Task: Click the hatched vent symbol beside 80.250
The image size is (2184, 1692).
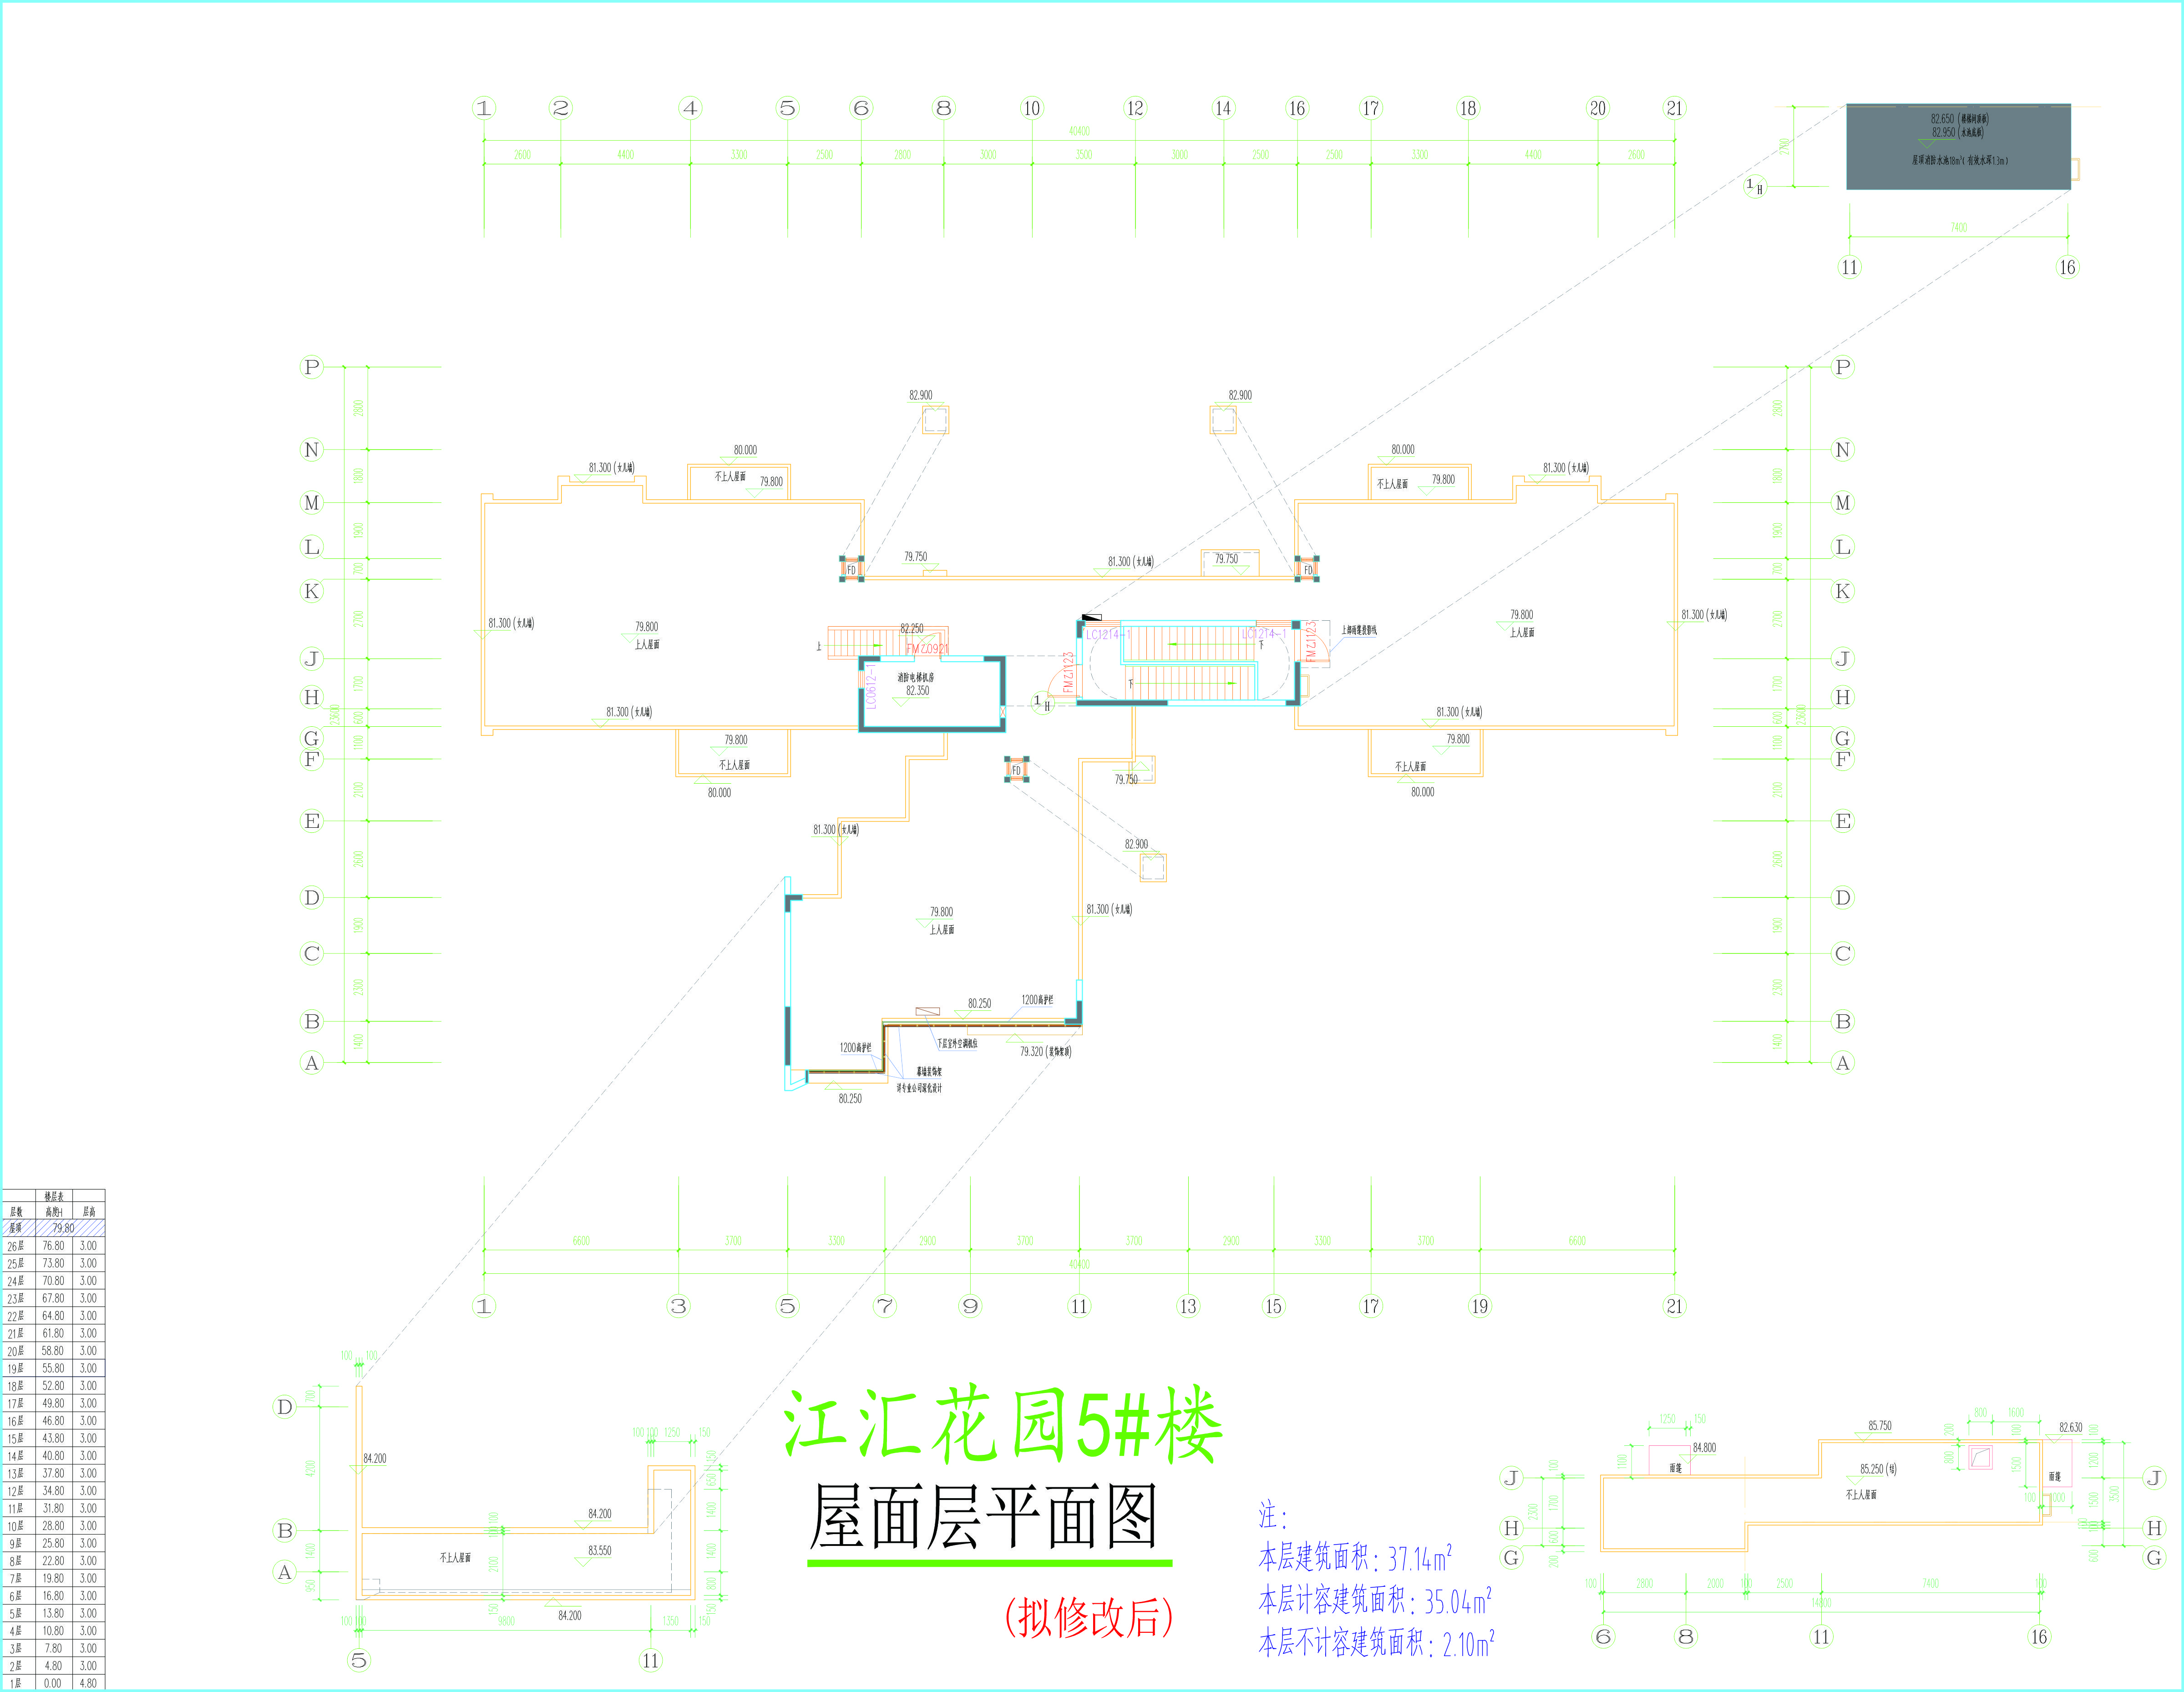Action: (x=928, y=1011)
